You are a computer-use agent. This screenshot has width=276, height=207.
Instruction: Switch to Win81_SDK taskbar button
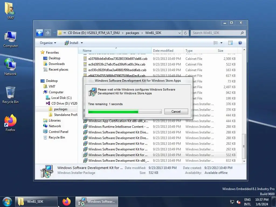tap(36, 202)
